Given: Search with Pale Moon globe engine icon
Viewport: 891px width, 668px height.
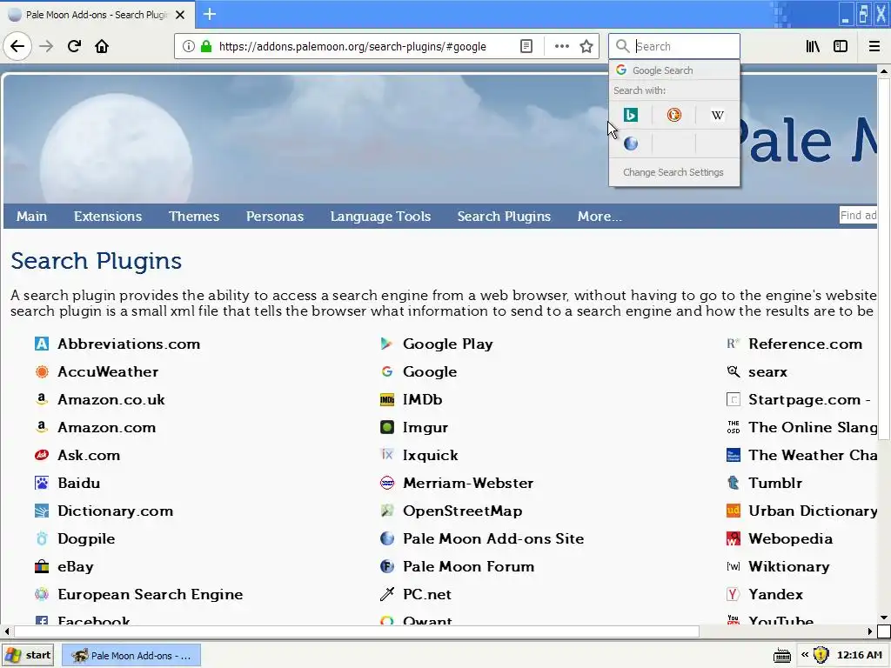Looking at the screenshot, I should coord(631,144).
